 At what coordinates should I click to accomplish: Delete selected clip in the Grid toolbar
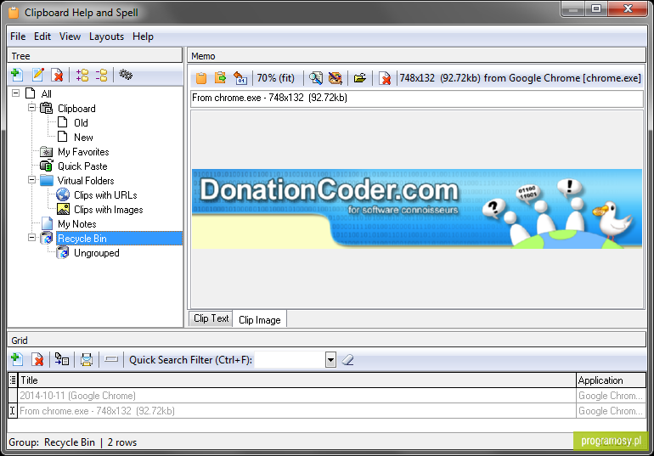tap(37, 360)
